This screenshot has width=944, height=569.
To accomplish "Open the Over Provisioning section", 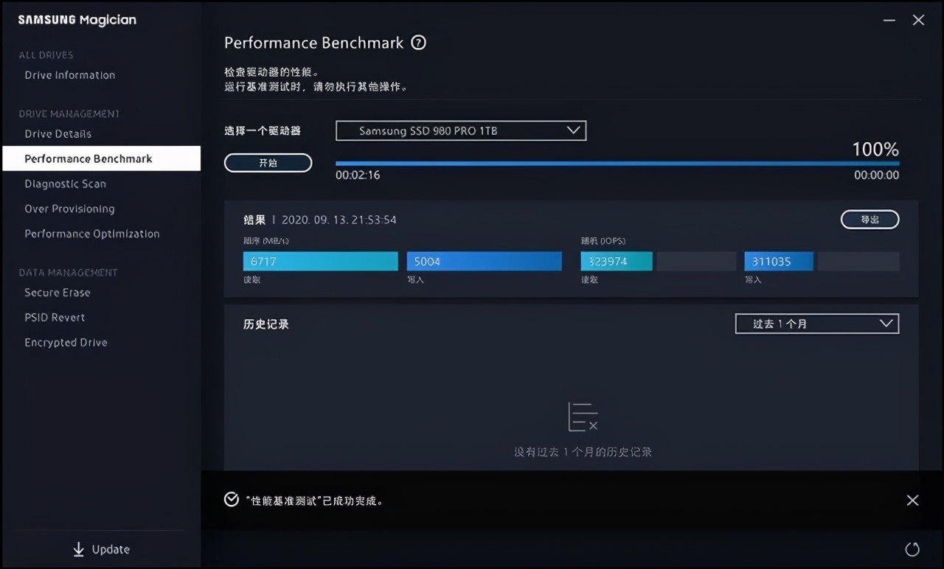I will pyautogui.click(x=69, y=209).
